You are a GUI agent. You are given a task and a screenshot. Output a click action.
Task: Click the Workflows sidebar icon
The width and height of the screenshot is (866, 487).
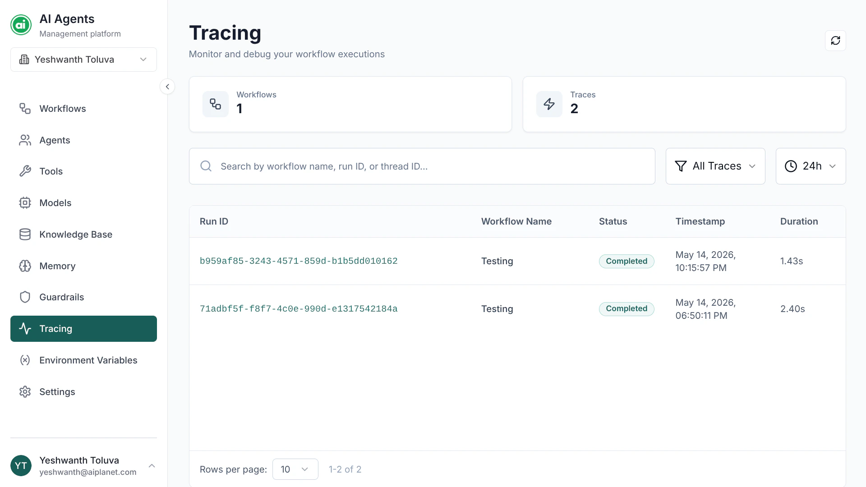click(25, 109)
